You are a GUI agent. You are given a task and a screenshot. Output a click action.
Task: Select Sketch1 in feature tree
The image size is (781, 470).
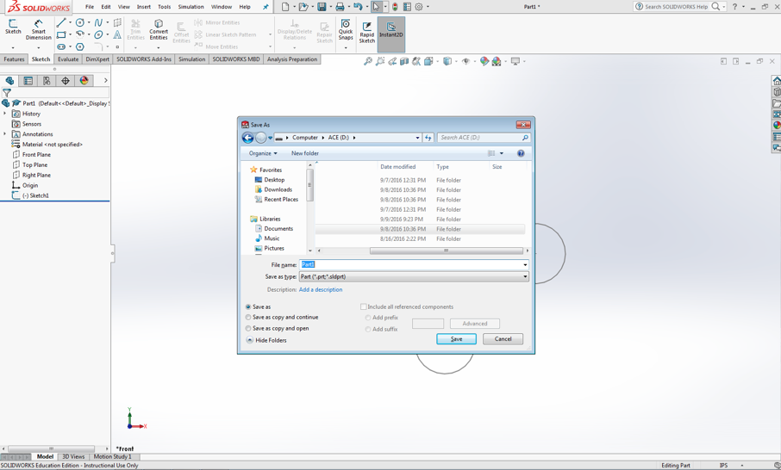click(30, 195)
